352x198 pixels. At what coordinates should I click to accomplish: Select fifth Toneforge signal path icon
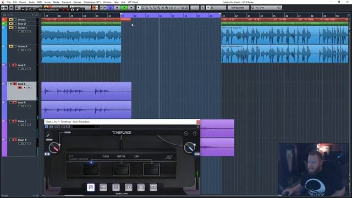click(141, 187)
